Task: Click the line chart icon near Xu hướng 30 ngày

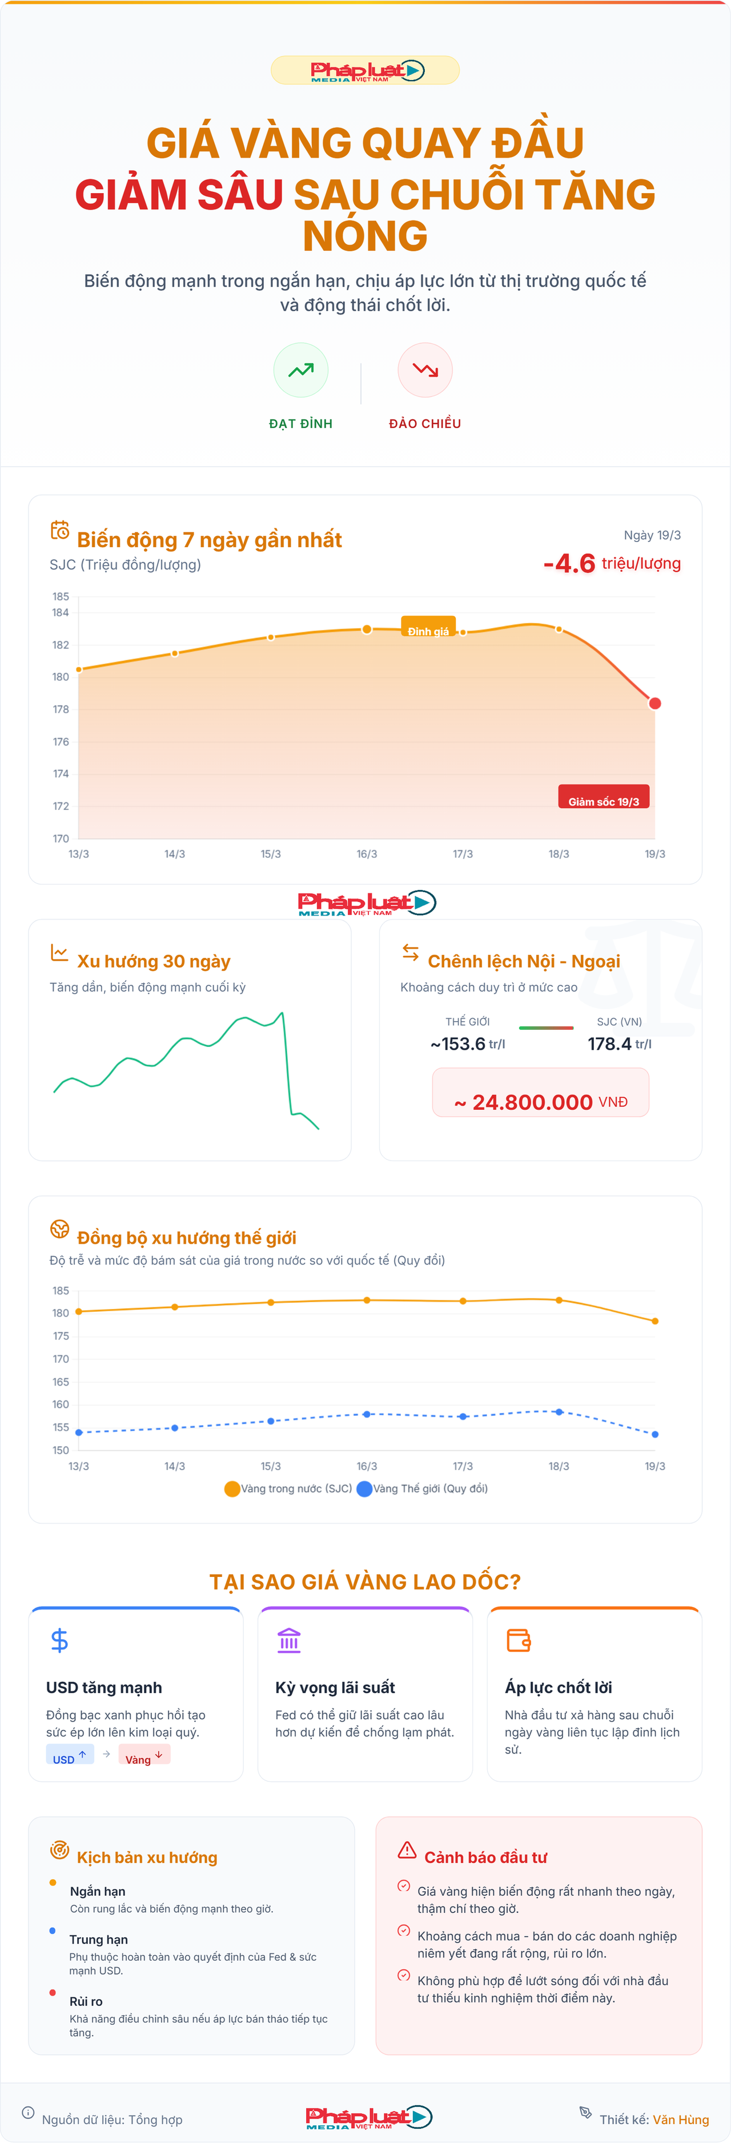Action: tap(59, 953)
